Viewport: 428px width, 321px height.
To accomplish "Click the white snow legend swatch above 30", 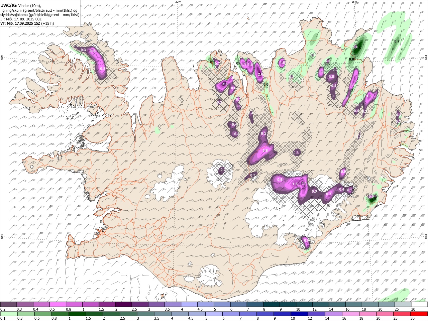I will pos(419,304).
